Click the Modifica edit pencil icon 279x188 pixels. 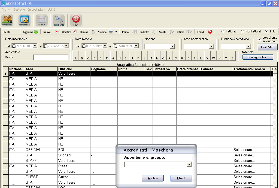tap(75, 32)
